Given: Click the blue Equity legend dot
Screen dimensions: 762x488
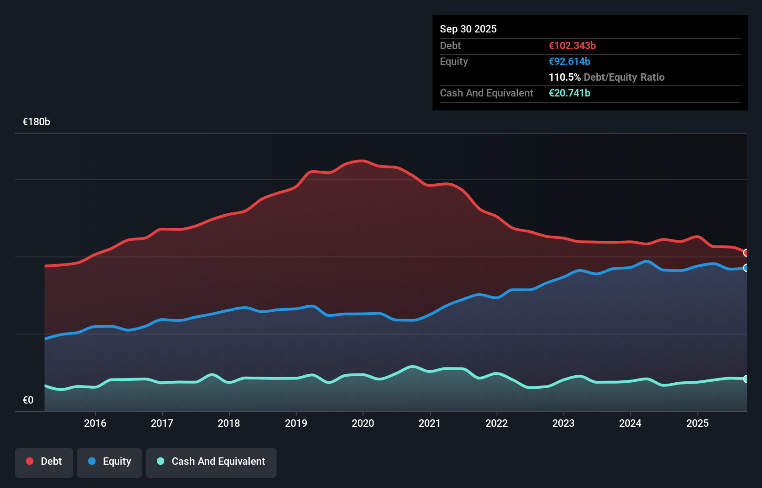Looking at the screenshot, I should point(92,461).
